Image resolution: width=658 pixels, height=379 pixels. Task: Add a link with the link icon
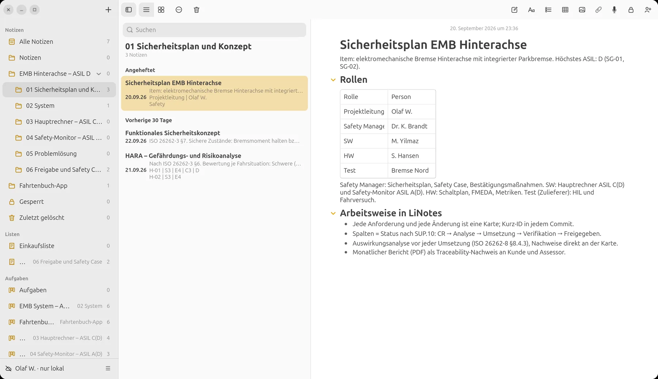click(x=598, y=10)
